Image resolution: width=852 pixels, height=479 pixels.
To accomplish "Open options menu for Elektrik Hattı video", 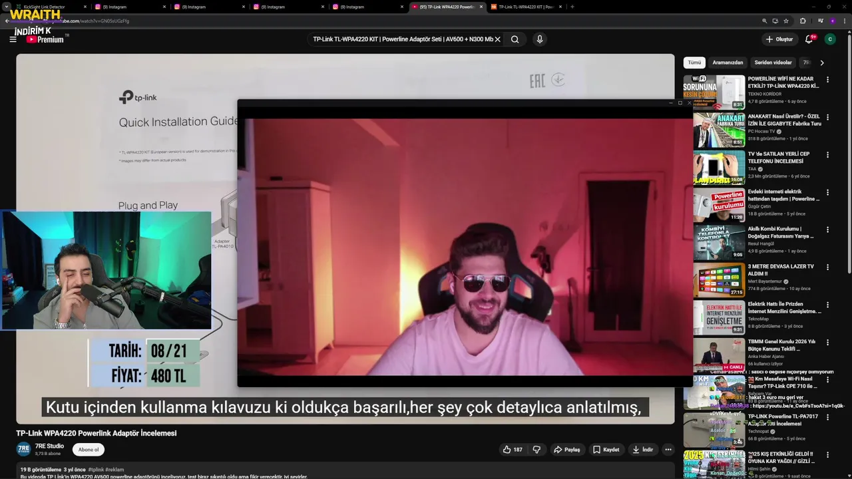I will [828, 305].
